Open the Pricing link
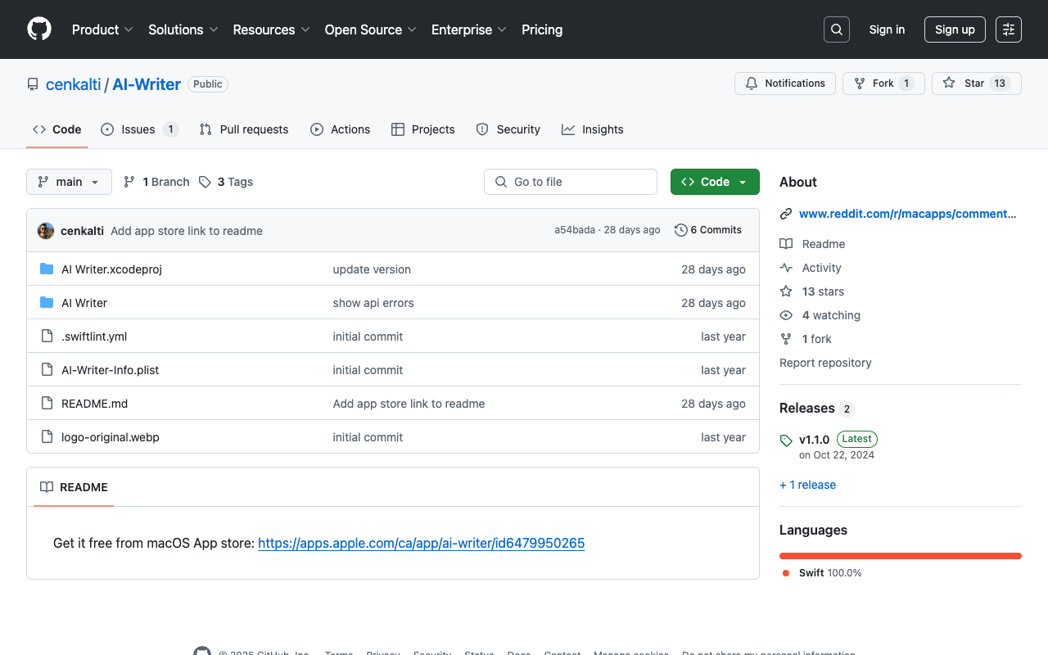The width and height of the screenshot is (1048, 655). pyautogui.click(x=542, y=29)
